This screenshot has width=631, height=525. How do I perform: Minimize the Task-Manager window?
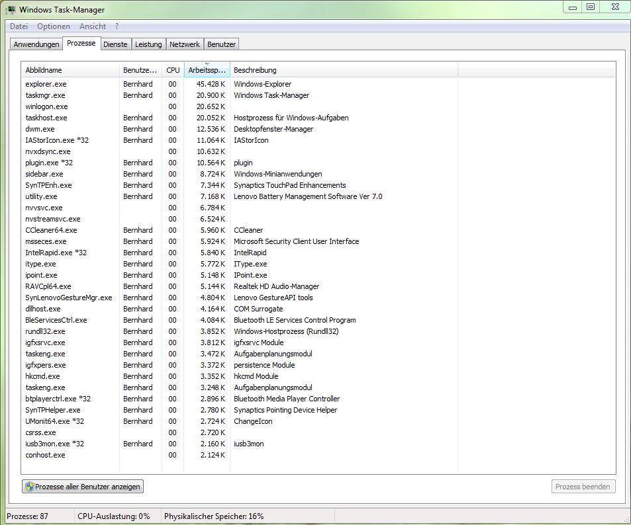573,7
